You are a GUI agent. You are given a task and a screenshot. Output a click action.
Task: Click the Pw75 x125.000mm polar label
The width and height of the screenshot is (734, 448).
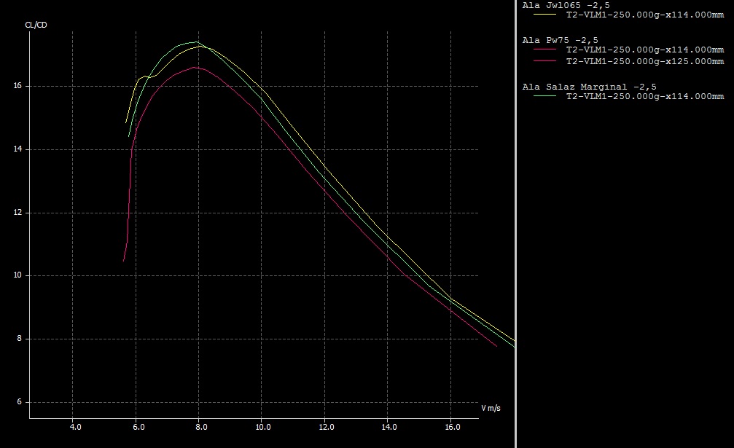coord(644,61)
